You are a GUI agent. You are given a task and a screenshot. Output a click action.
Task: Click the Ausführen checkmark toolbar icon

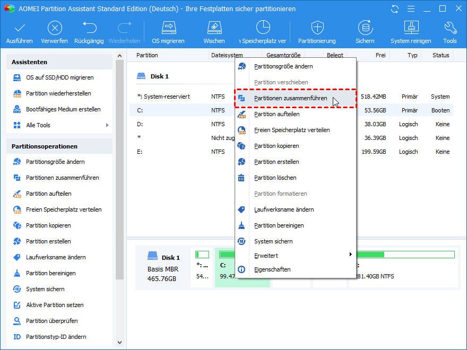point(19,29)
